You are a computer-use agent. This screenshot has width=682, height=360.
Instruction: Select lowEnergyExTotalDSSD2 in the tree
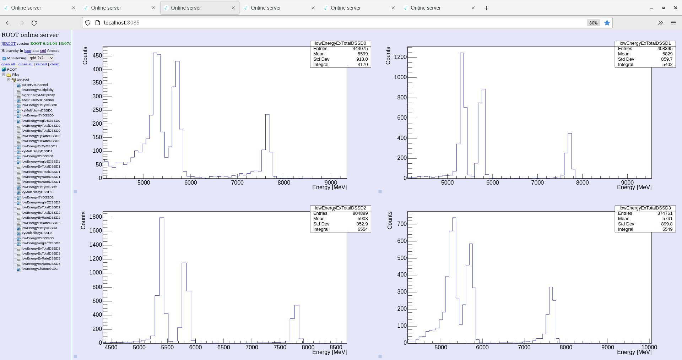(x=41, y=213)
